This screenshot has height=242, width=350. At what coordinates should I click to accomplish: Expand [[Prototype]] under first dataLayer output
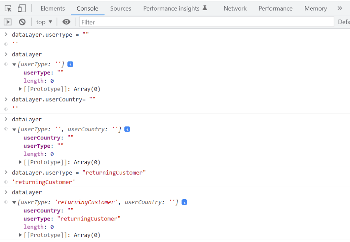[x=20, y=89]
